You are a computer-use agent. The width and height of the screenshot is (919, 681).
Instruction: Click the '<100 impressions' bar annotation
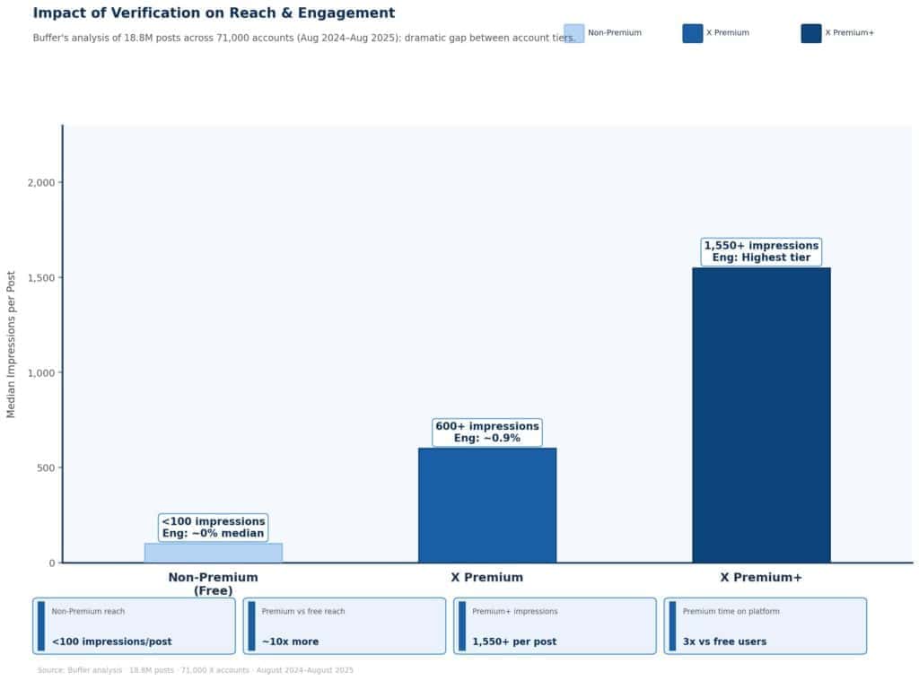point(214,528)
